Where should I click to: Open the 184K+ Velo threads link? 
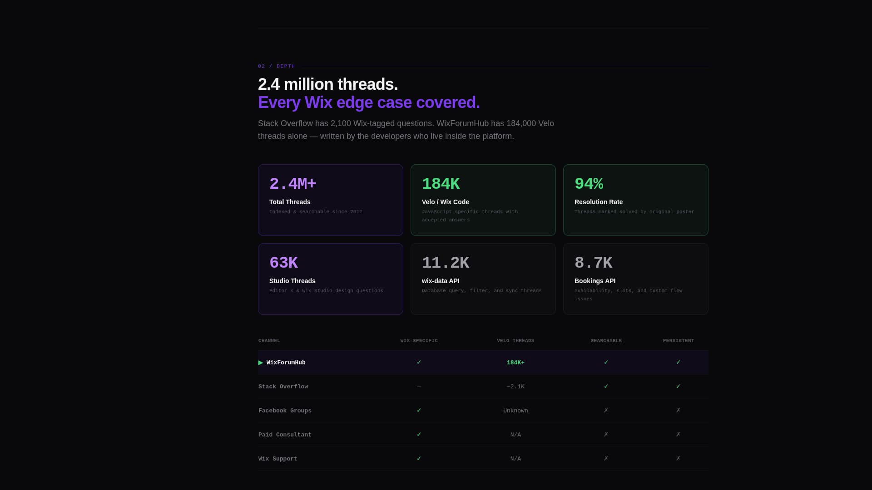pyautogui.click(x=516, y=363)
